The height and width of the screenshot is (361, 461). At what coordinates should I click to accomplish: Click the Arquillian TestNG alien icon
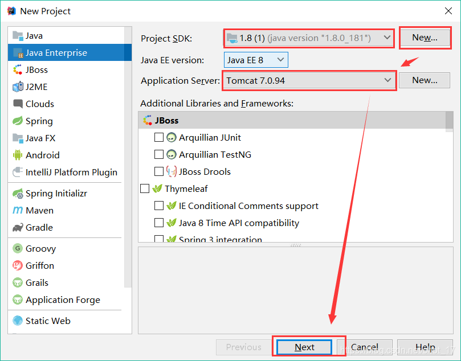click(x=172, y=154)
